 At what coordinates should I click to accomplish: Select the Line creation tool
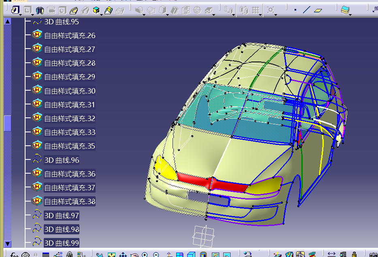pyautogui.click(x=307, y=10)
